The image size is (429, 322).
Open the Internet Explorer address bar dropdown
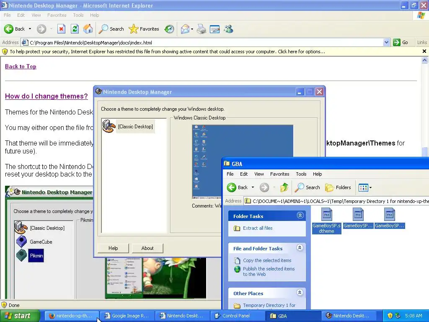386,42
